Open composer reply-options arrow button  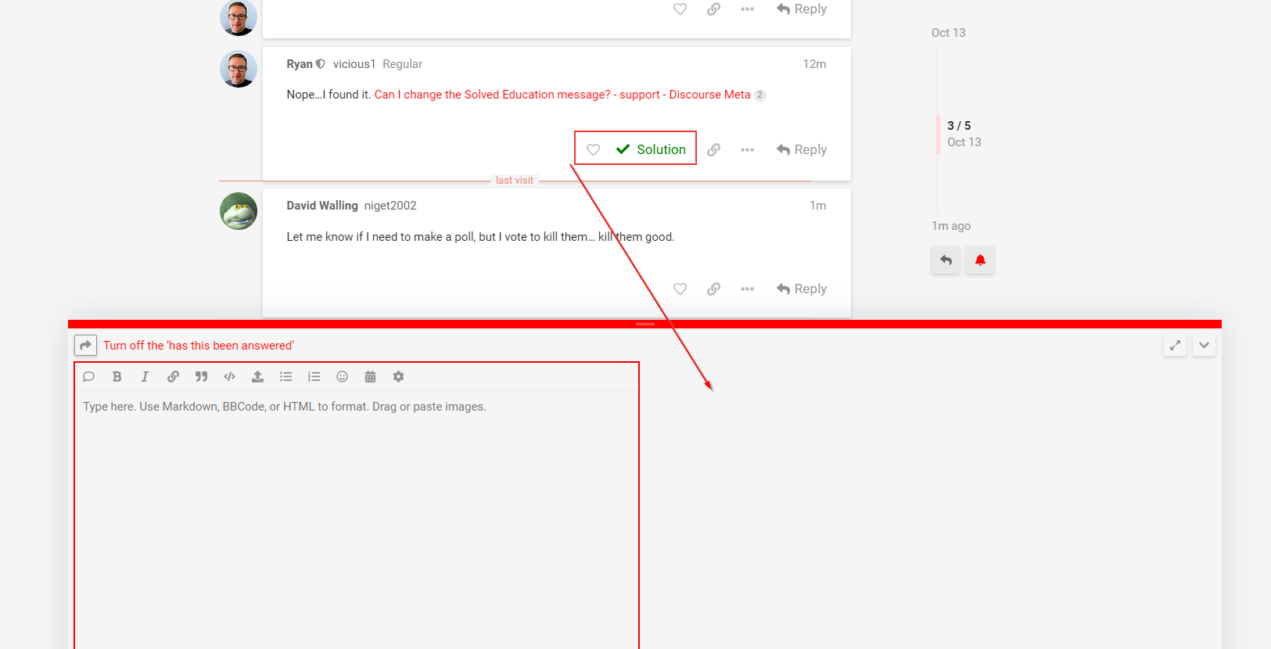(x=85, y=346)
